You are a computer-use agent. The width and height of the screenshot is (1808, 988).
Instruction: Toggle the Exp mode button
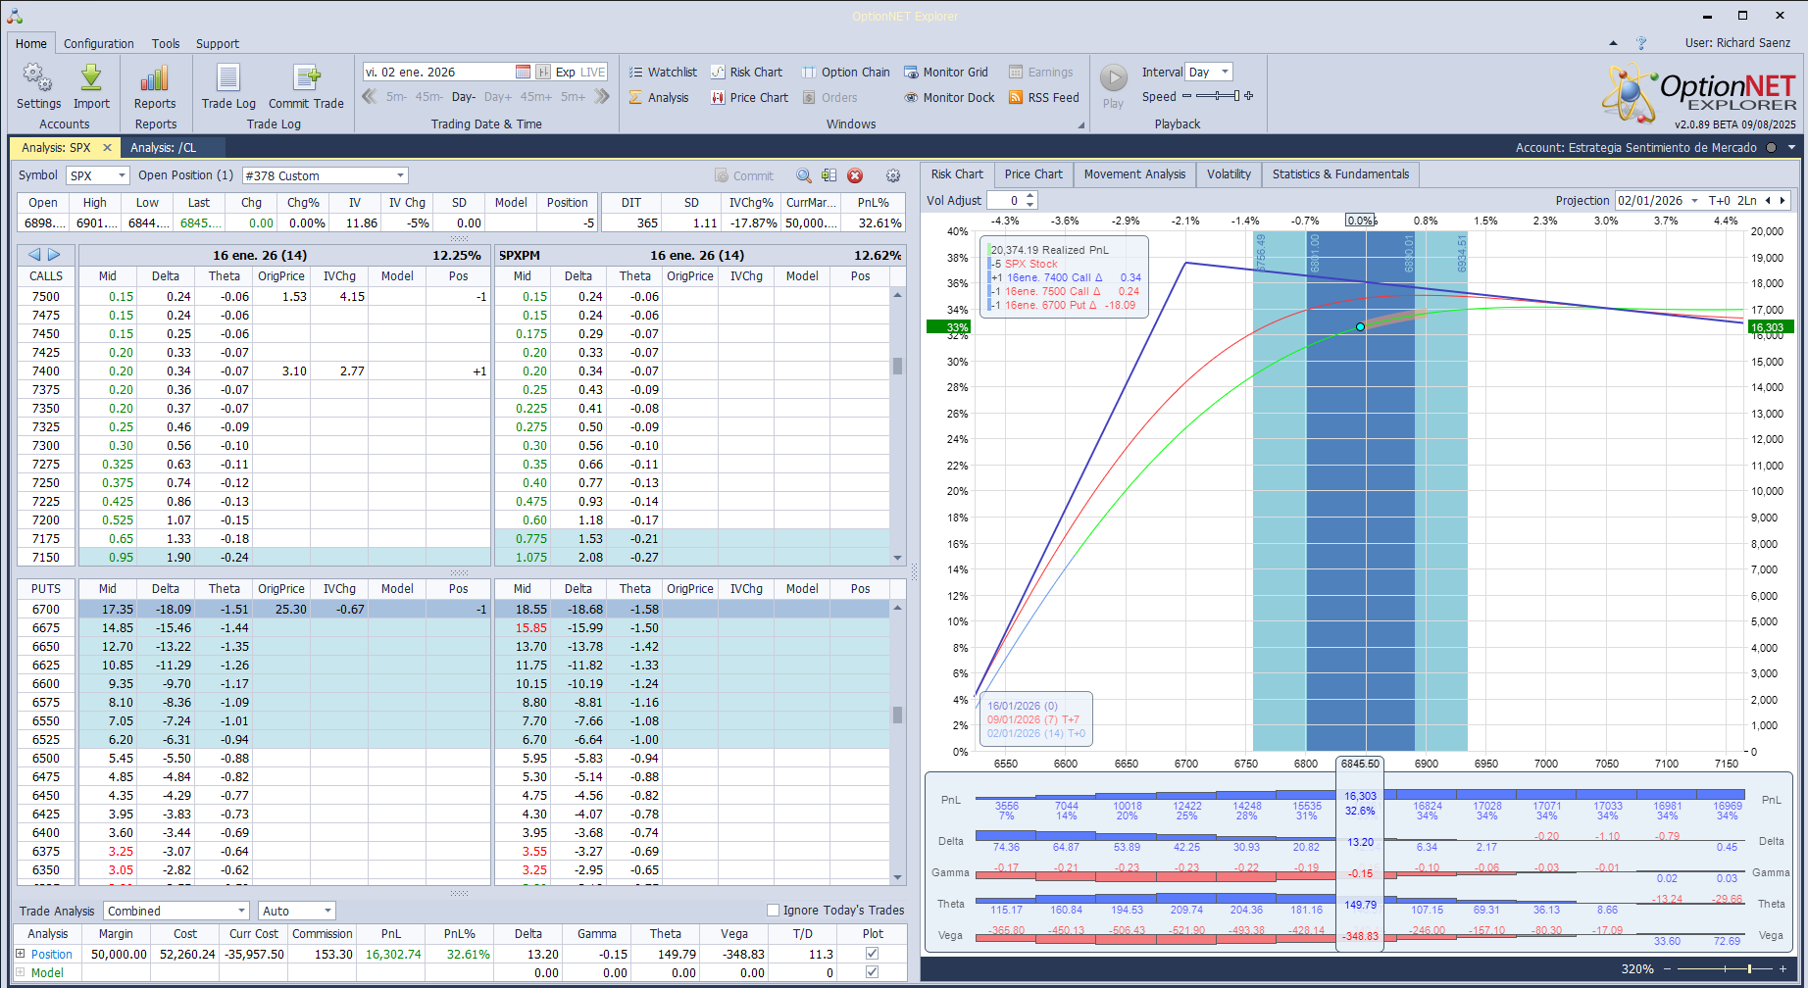tap(565, 72)
